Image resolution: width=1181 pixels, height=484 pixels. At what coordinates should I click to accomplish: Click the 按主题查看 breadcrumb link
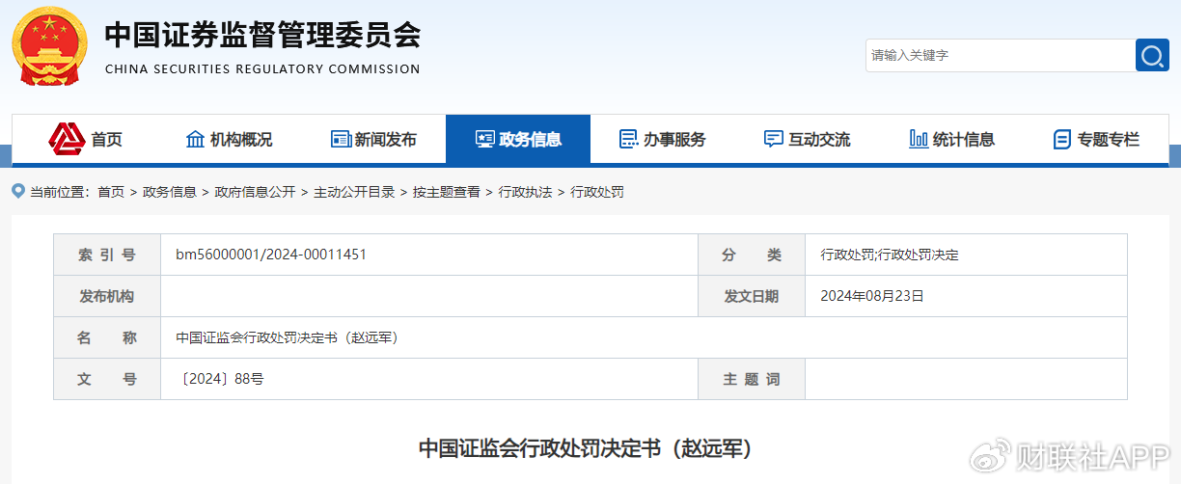click(x=447, y=192)
